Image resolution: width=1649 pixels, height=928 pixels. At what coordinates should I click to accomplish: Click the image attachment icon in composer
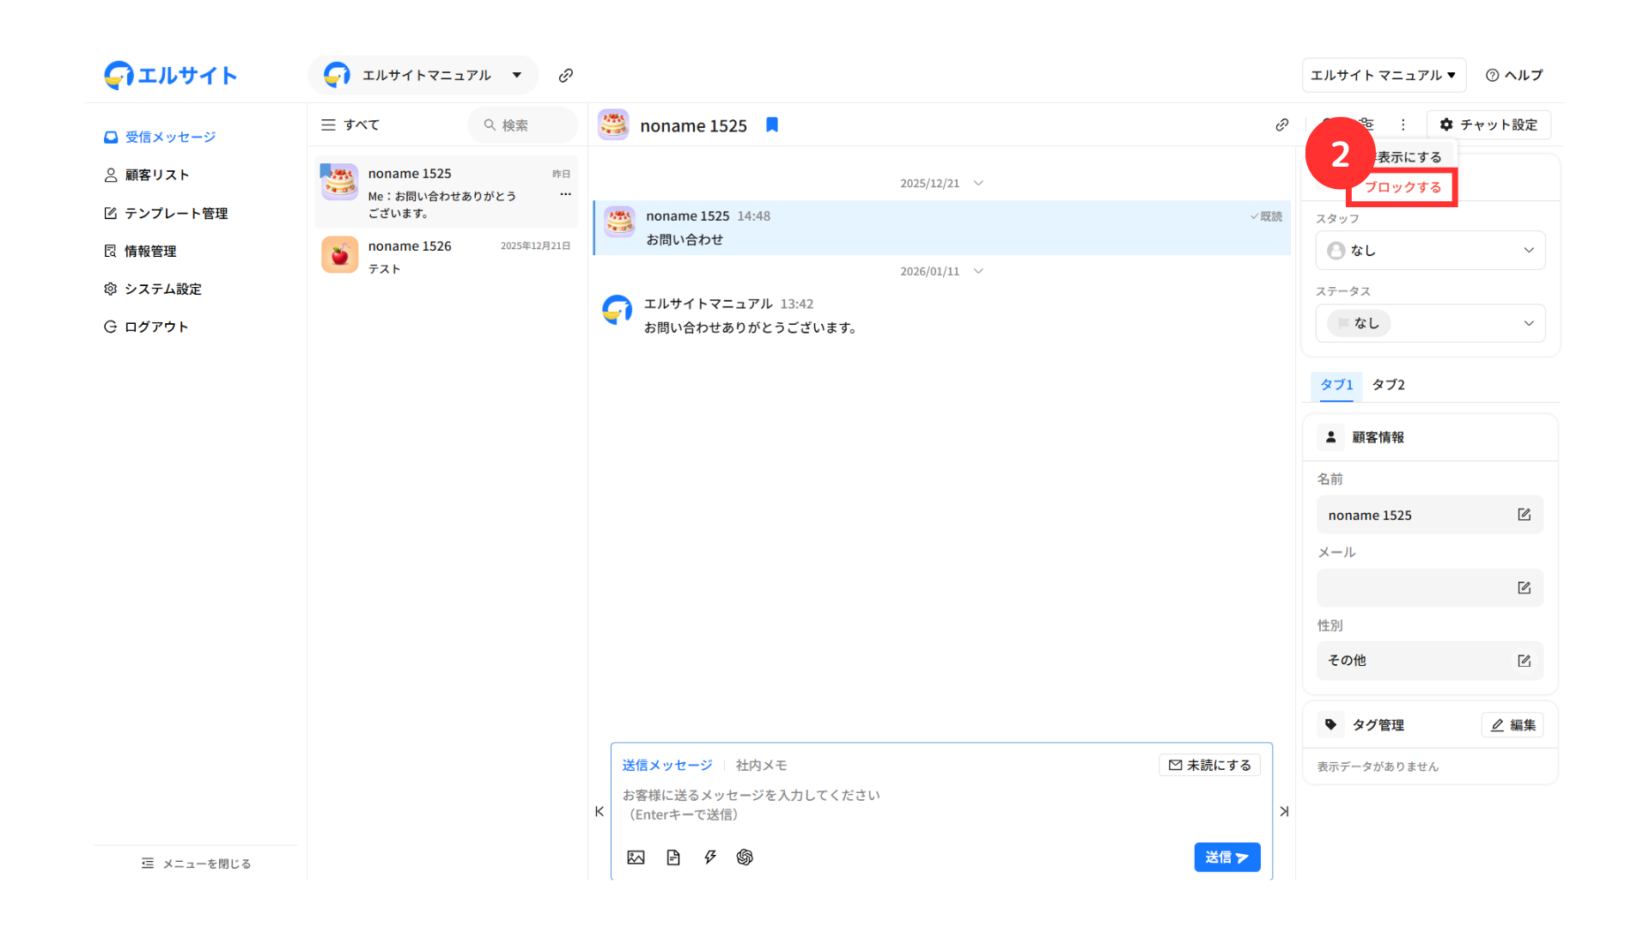click(636, 857)
